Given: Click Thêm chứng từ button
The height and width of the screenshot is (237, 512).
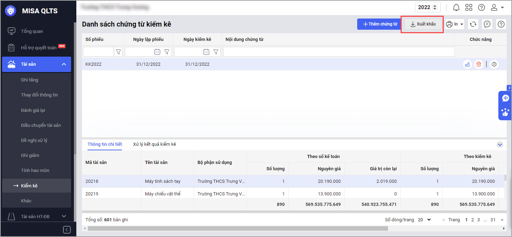Looking at the screenshot, I should tap(380, 24).
